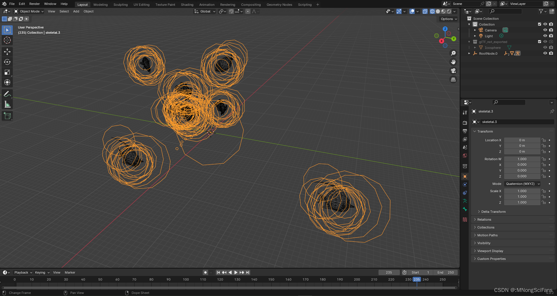557x296 pixels.
Task: Switch to the Shading workspace tab
Action: (x=187, y=5)
